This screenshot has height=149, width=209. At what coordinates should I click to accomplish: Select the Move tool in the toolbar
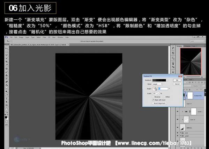click(x=7, y=48)
